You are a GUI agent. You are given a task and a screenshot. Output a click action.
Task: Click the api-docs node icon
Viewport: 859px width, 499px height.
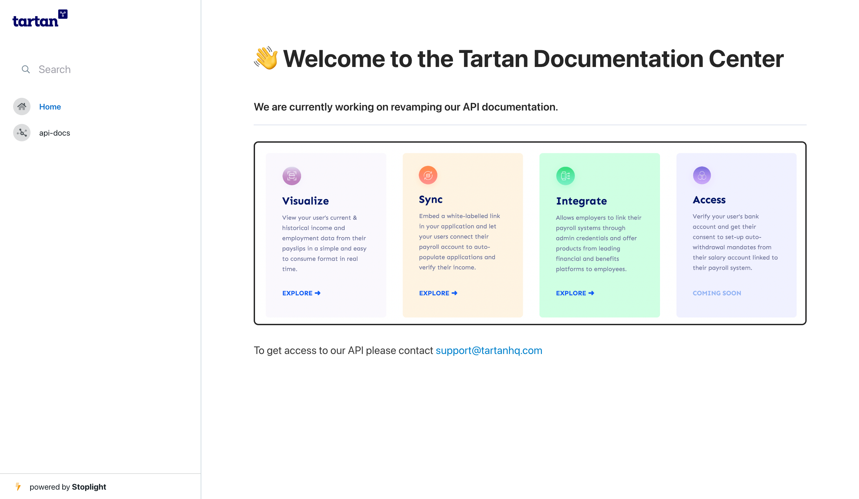22,133
